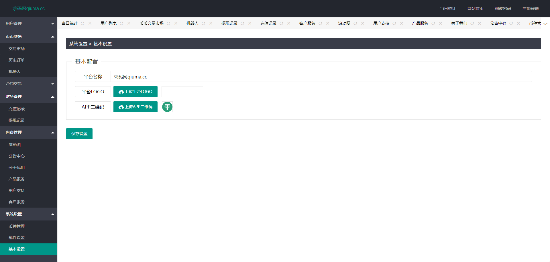Viewport: 550px width, 262px height.
Task: Close the 提现记录 tab
Action: click(x=250, y=23)
